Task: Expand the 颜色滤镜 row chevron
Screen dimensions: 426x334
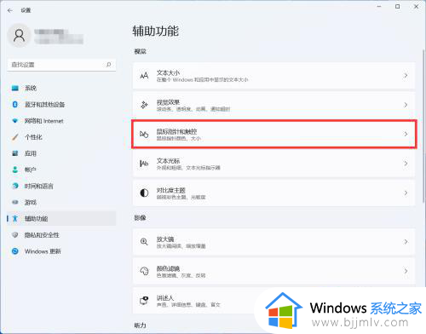Action: [406, 271]
